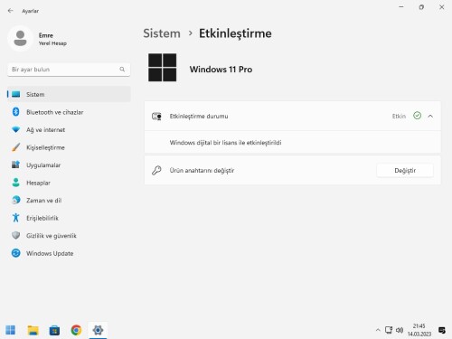Open Uygulamalar settings
Screen dimensions: 452x339
pos(69,165)
